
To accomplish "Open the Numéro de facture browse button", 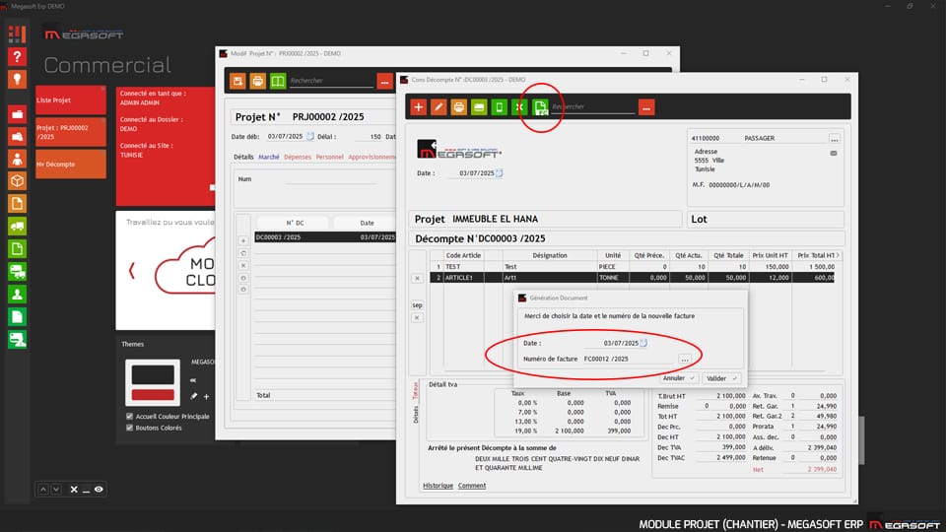I will point(685,359).
